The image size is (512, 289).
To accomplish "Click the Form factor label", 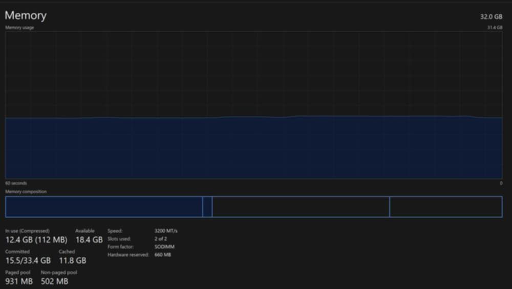I will click(120, 247).
